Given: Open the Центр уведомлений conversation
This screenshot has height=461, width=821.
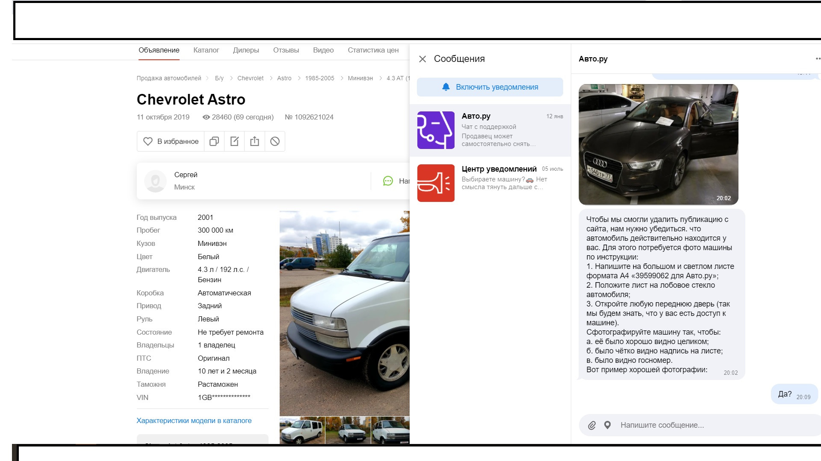Looking at the screenshot, I should [x=490, y=183].
